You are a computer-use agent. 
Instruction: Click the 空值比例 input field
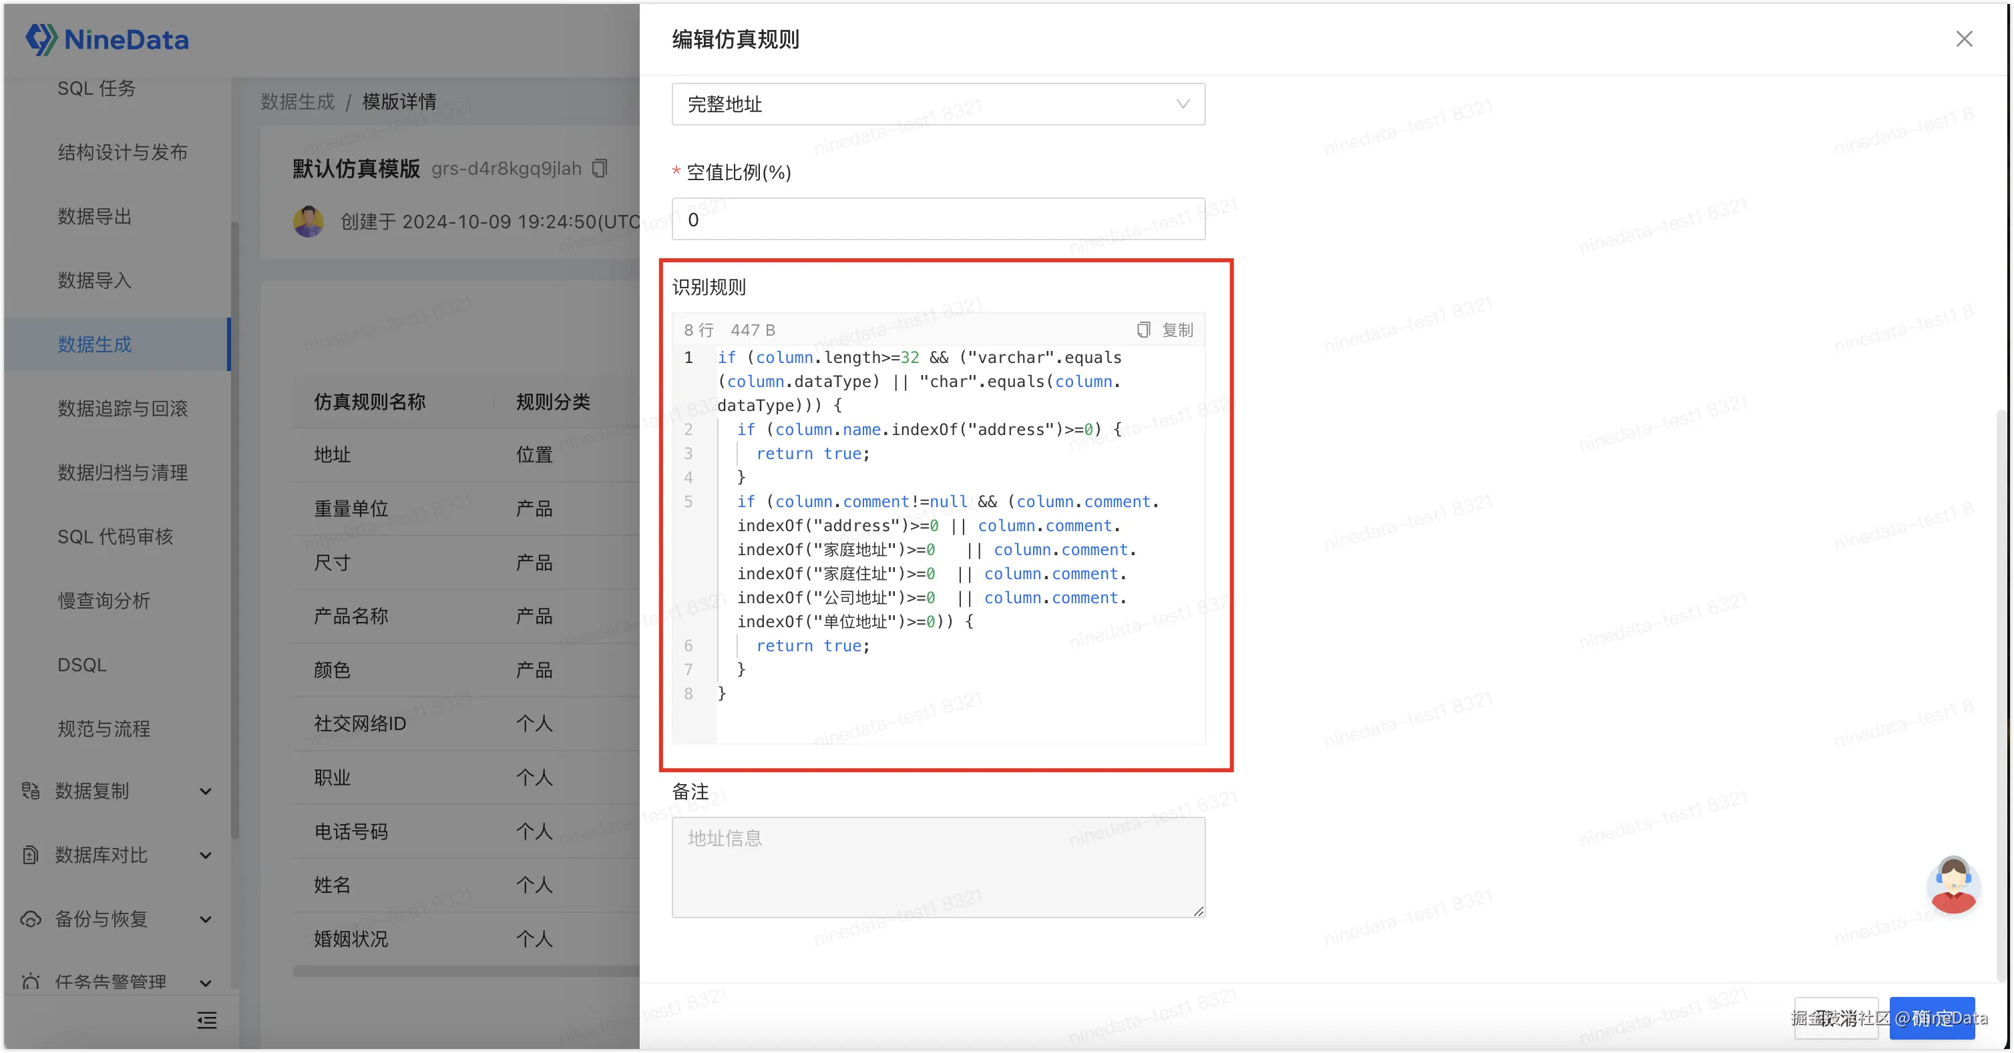[x=938, y=220]
